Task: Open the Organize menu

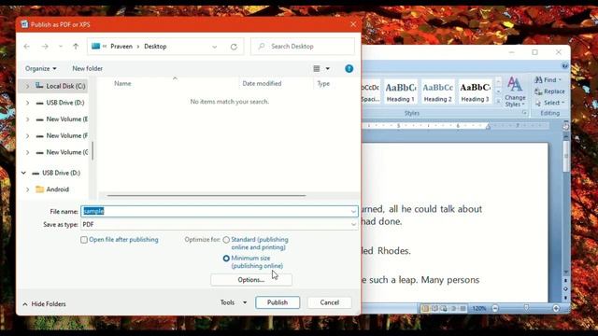Action: [x=41, y=68]
